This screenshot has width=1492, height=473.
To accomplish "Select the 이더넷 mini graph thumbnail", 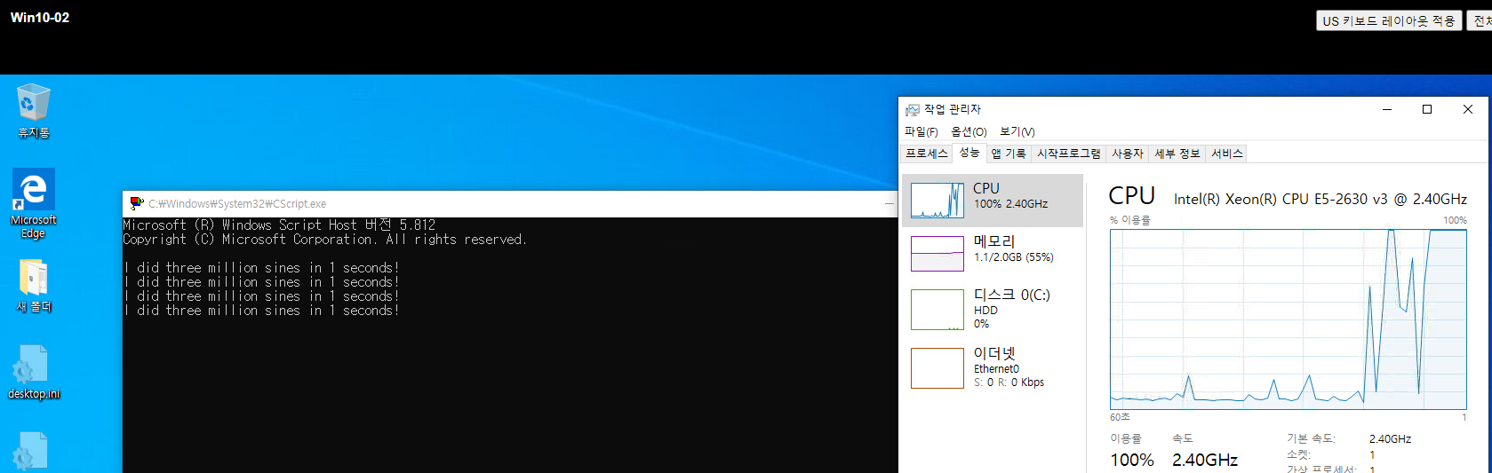I will tap(937, 368).
